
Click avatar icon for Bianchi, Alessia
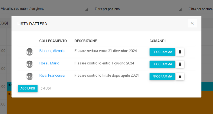(x=30, y=52)
